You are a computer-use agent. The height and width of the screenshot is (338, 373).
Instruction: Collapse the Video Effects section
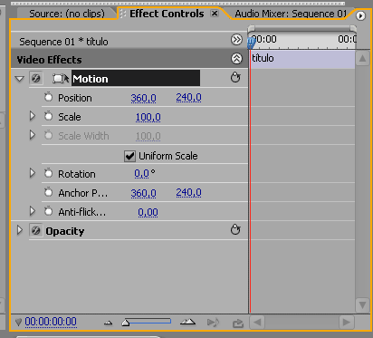pyautogui.click(x=236, y=59)
